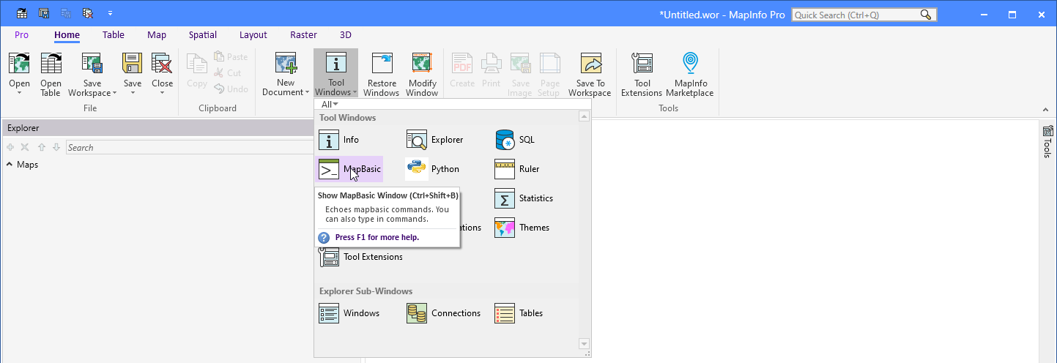
Task: Open the Tools side panel tab
Action: (1047, 141)
